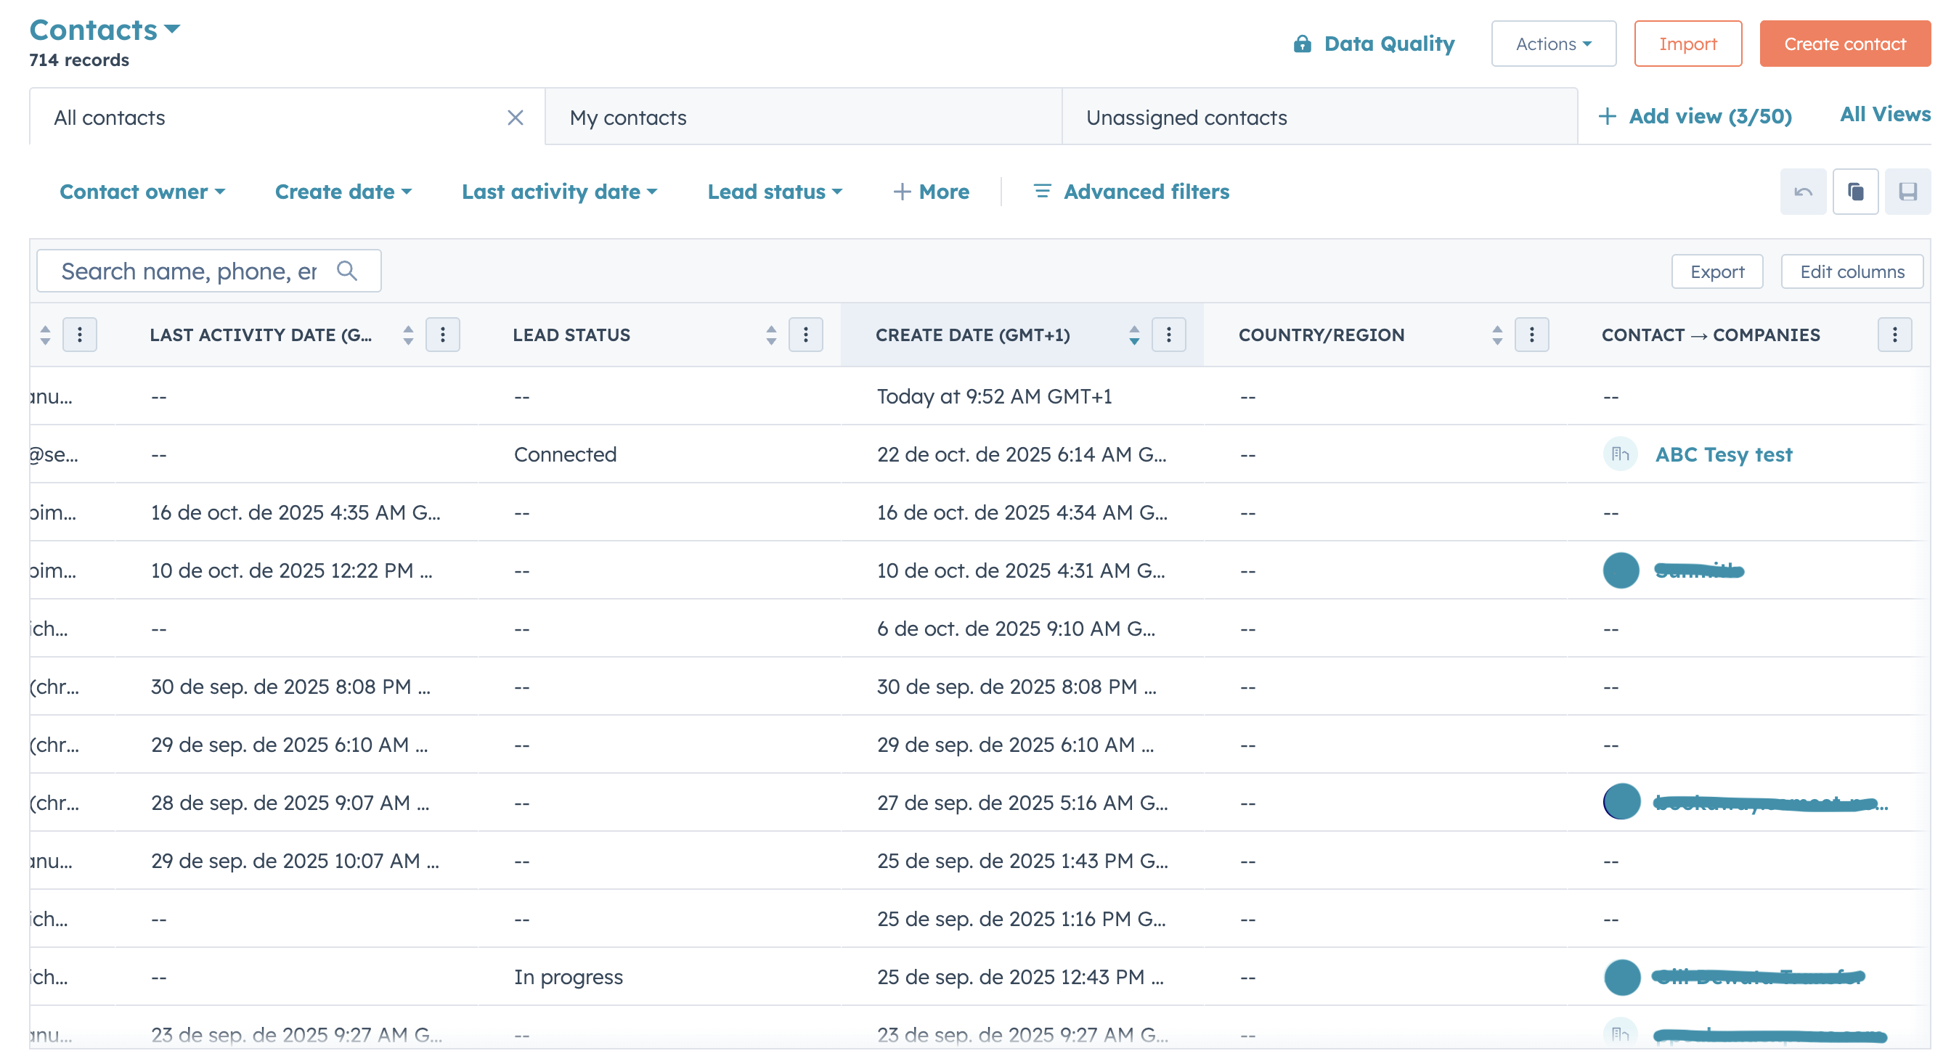Select the Unassigned contacts tab
Screen dimensions: 1959x1064
1186,117
